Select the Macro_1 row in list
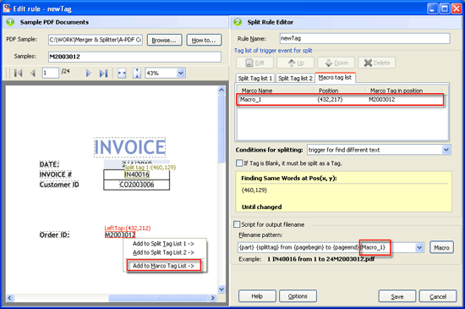The image size is (465, 309). point(340,99)
